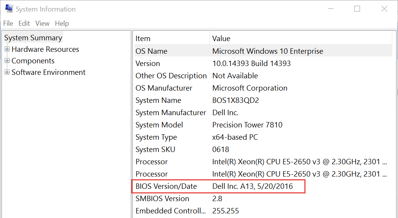Select the SMBIOS Version row

[162, 199]
